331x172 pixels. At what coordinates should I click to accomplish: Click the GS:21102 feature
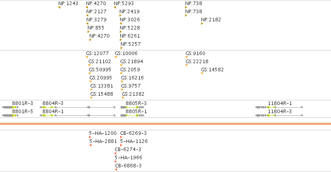89,65
